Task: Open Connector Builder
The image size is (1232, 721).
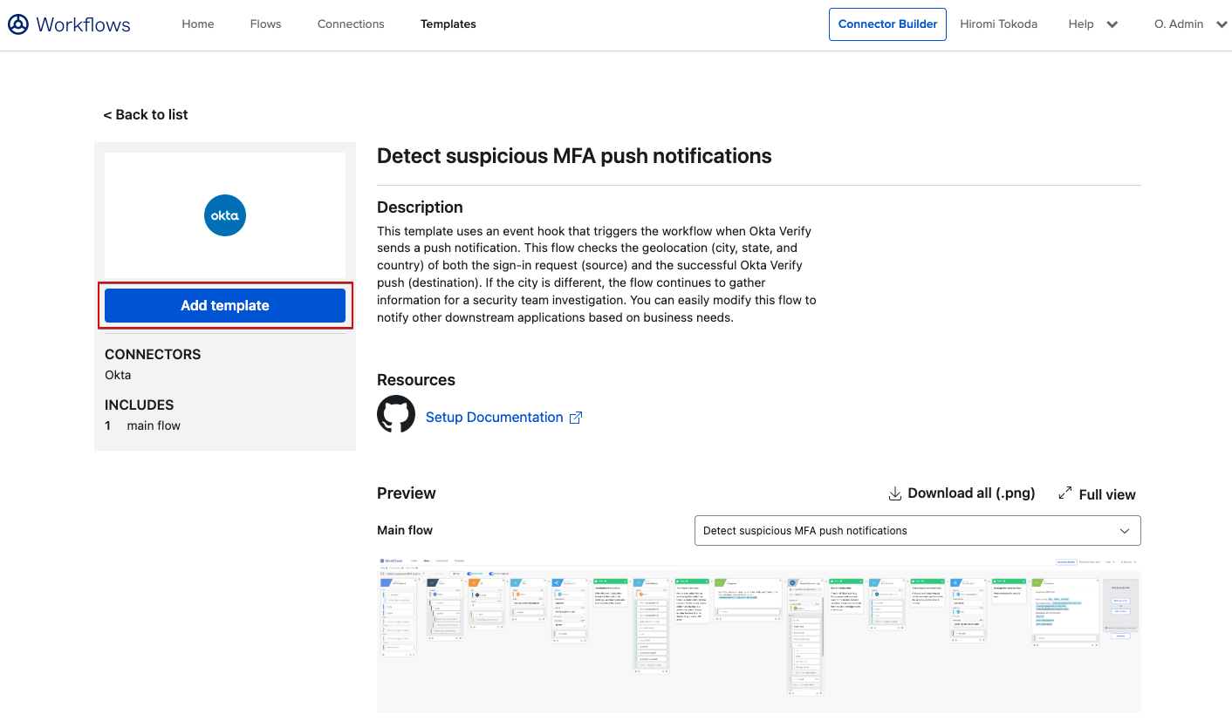Action: click(887, 24)
